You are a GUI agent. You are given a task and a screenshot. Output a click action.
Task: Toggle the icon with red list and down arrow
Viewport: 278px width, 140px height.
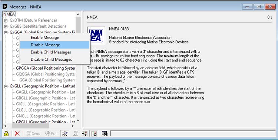pyautogui.click(x=94, y=133)
